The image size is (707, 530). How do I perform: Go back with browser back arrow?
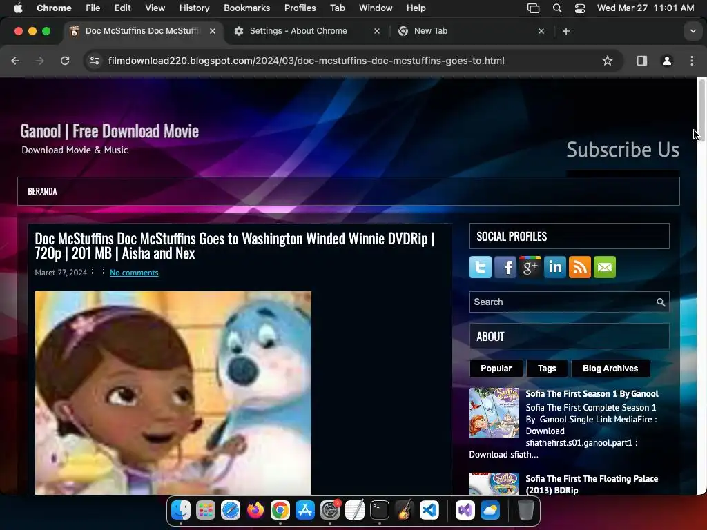coord(15,61)
